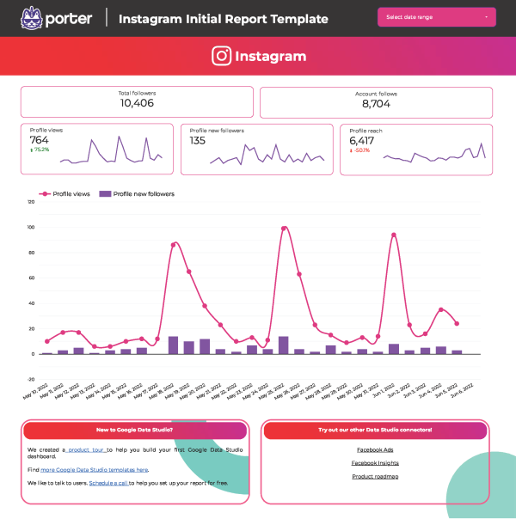Click the May 18 new followers bar

173,345
